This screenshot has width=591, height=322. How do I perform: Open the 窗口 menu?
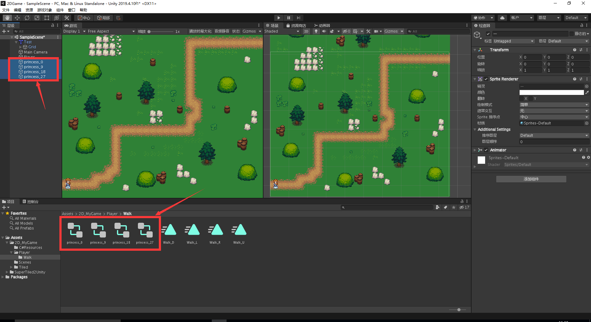71,10
